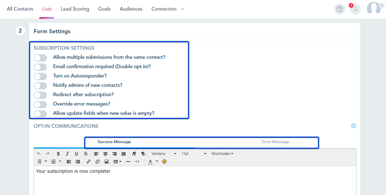Insert a link
The image size is (386, 195).
click(x=89, y=162)
